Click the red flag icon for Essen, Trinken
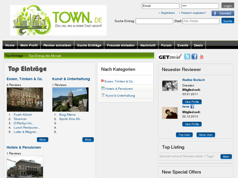Image resolution: width=238 pixels, height=178 pixels. pyautogui.click(x=102, y=81)
